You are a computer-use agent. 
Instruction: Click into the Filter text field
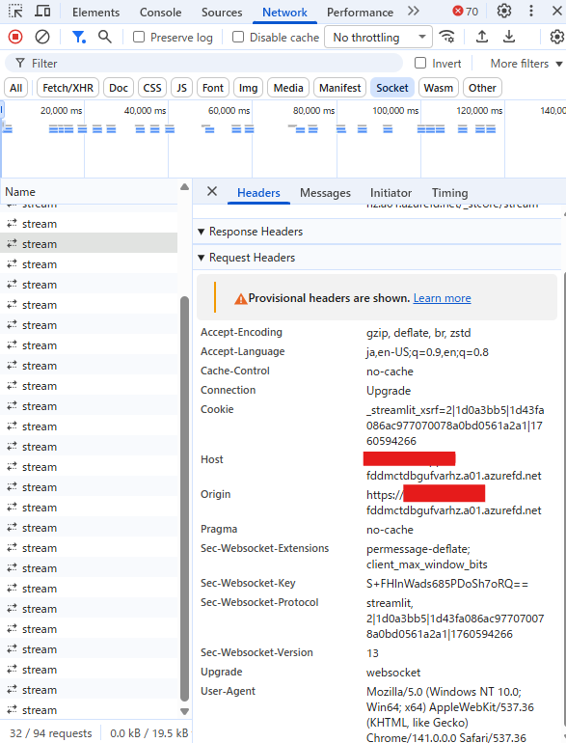[203, 63]
